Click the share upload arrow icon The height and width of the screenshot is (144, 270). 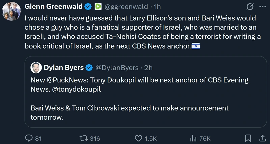[x=262, y=138]
